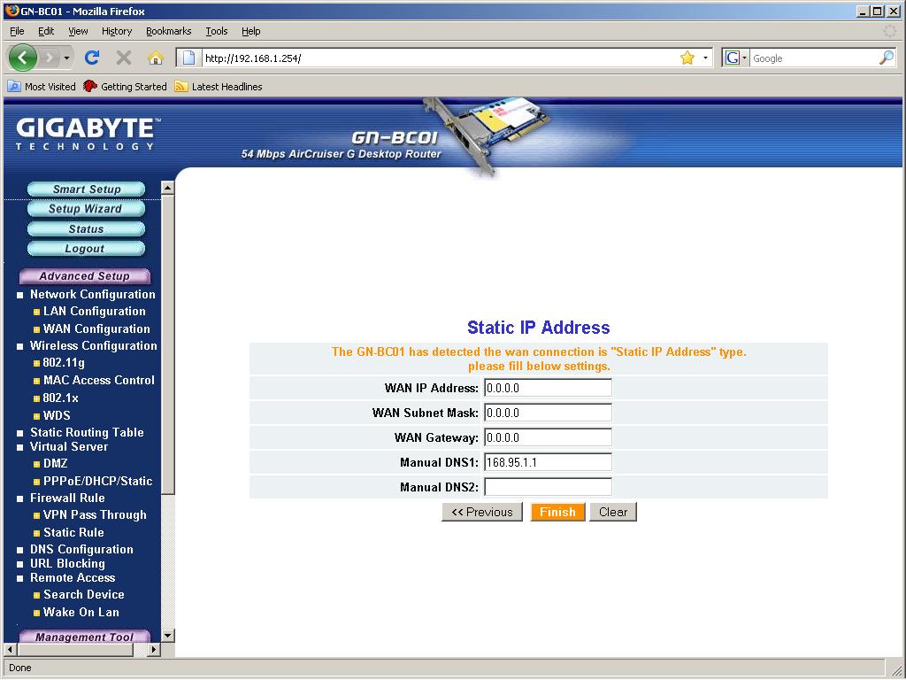Open the Bookmarks menu
906x680 pixels.
coord(169,31)
